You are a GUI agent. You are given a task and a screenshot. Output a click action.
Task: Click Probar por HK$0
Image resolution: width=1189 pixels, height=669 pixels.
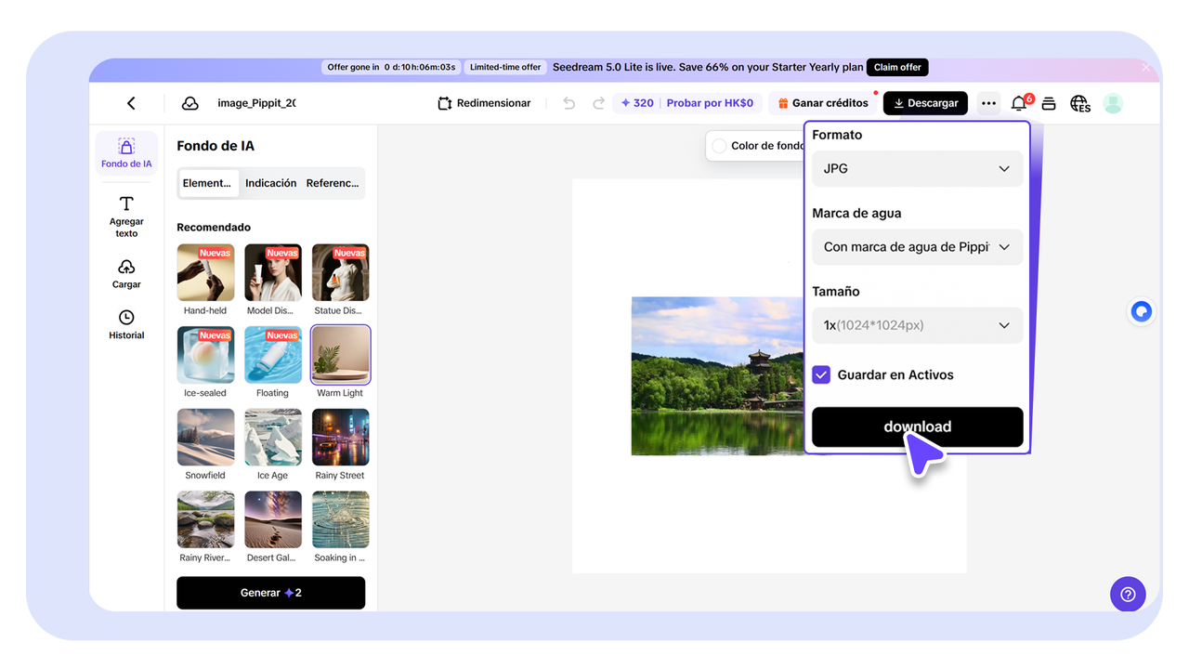tap(710, 103)
